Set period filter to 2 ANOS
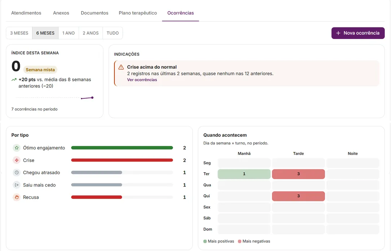The height and width of the screenshot is (251, 391). (x=91, y=33)
